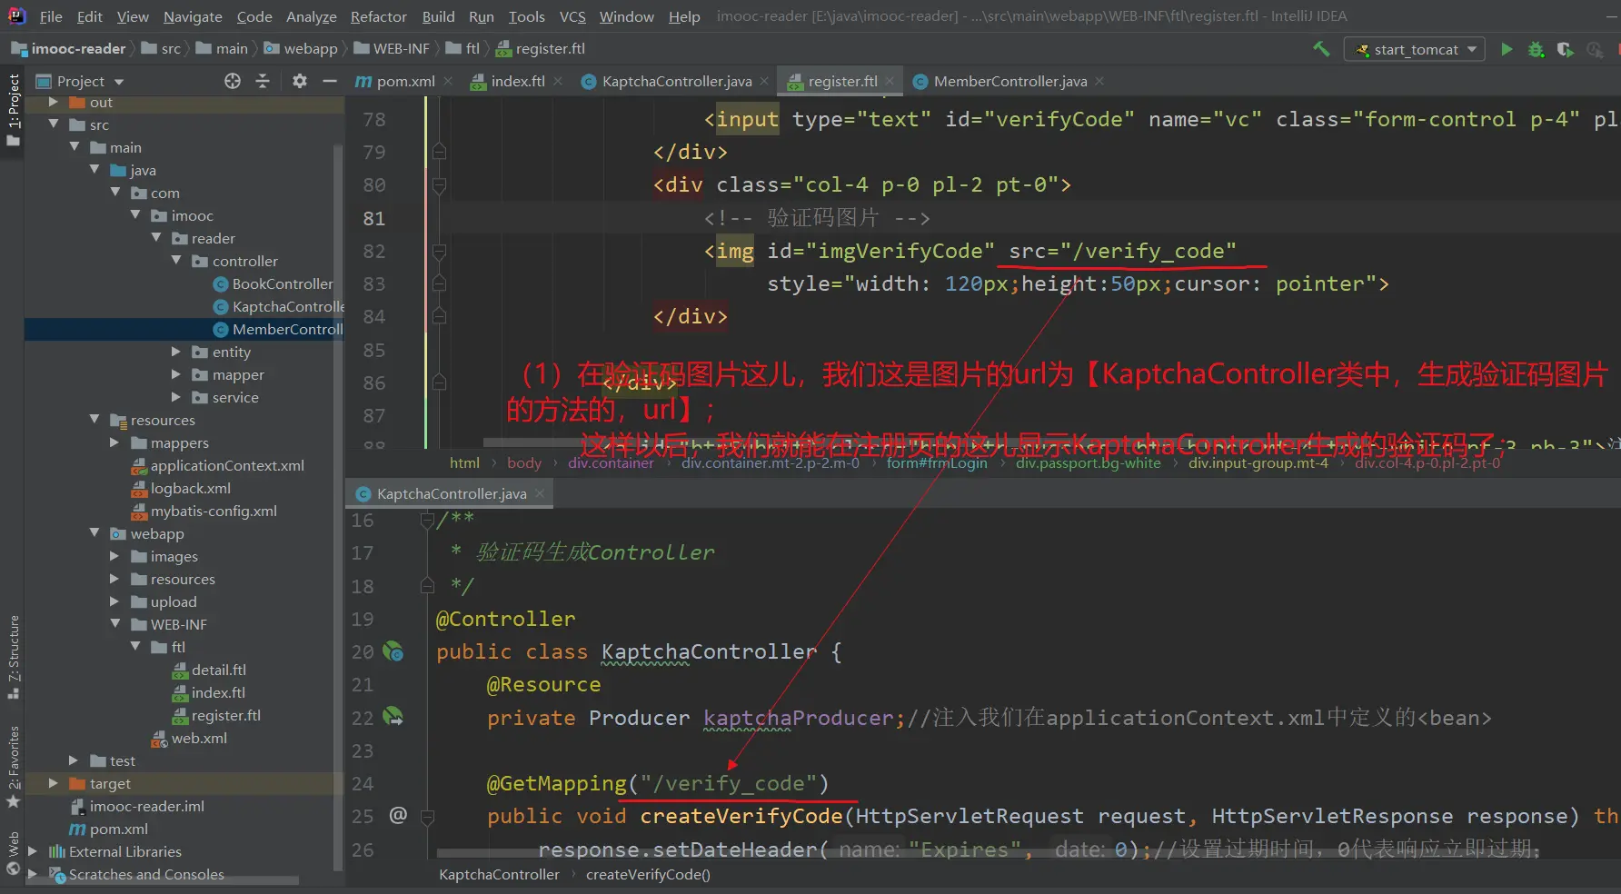Toggle the Structure tool window stripe button
Image resolution: width=1621 pixels, height=894 pixels.
click(x=13, y=656)
